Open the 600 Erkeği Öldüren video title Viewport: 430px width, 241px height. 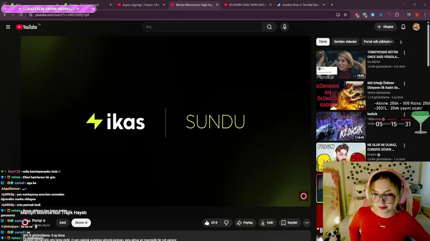tap(383, 85)
